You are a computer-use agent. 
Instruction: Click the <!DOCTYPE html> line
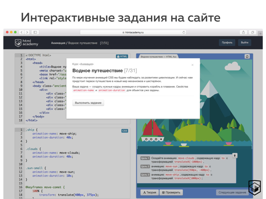(x=38, y=55)
